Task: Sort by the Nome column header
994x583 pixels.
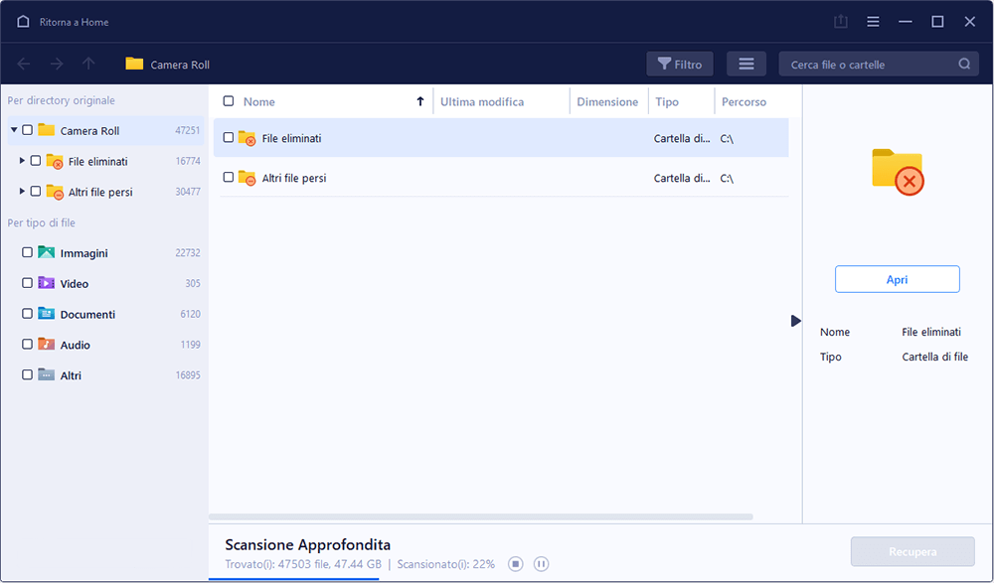Action: click(259, 101)
